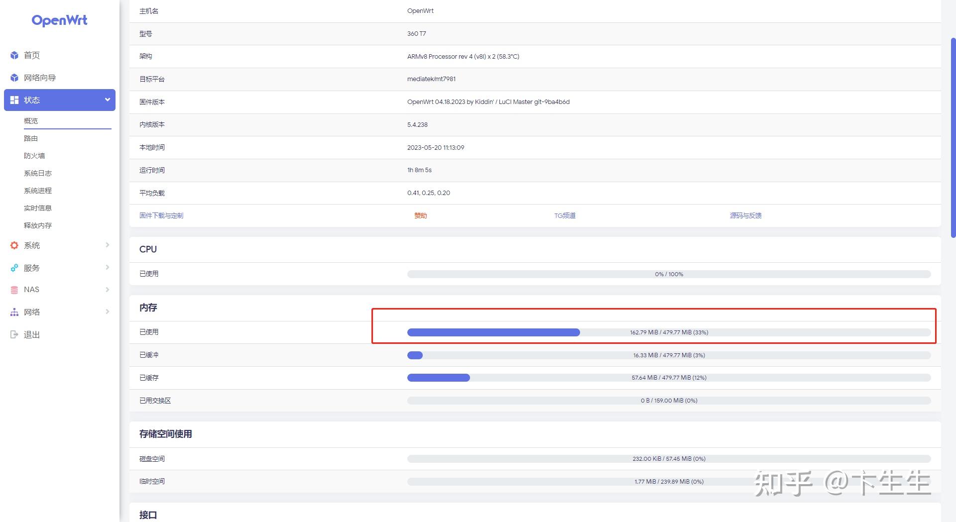956x522 pixels.
Task: Click the 临时空间 usage bar
Action: pos(669,482)
